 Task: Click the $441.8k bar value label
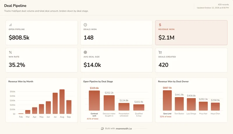click(x=179, y=95)
